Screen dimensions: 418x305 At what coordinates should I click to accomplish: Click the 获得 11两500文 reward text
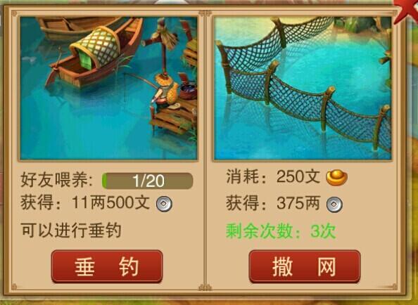coord(85,202)
